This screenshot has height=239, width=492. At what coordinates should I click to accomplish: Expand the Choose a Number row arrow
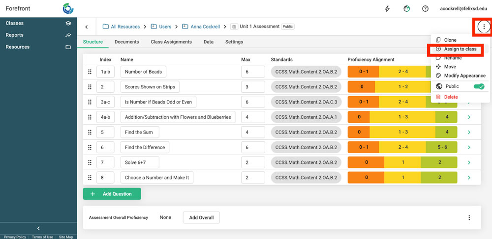pyautogui.click(x=469, y=178)
